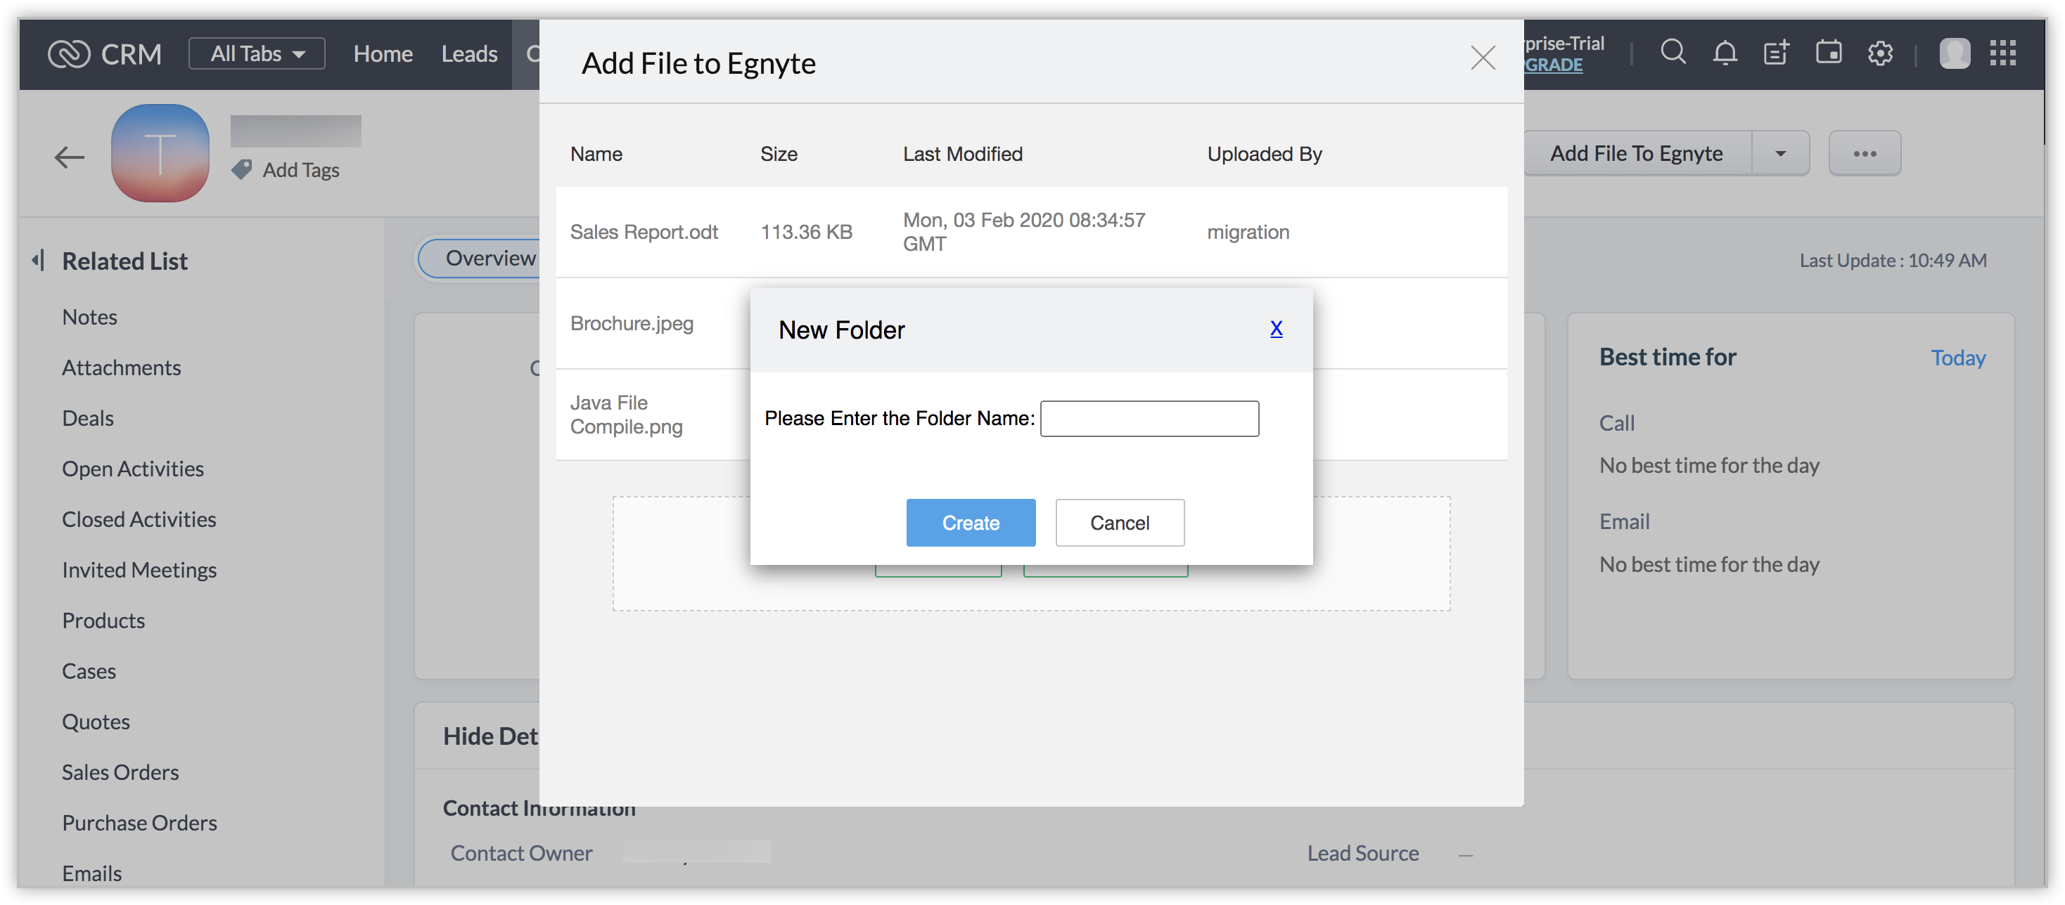Open Attachments in Related List
Viewport: 2065px width, 905px height.
(121, 367)
